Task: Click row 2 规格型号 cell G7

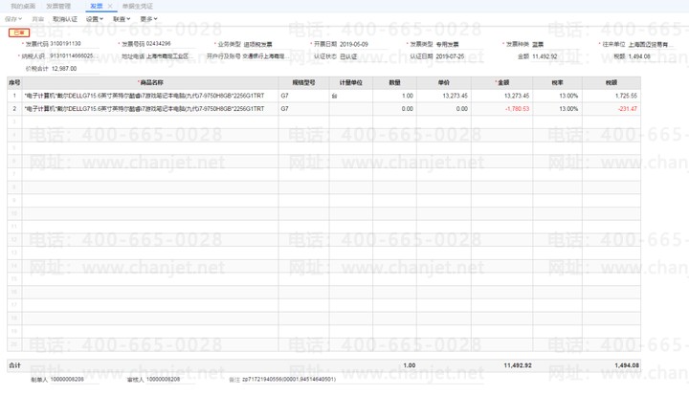Action: 303,108
